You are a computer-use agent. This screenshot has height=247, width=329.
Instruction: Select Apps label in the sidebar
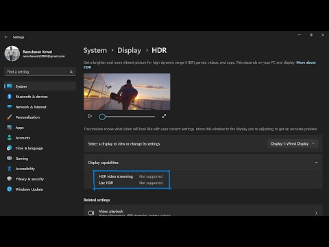click(x=19, y=128)
